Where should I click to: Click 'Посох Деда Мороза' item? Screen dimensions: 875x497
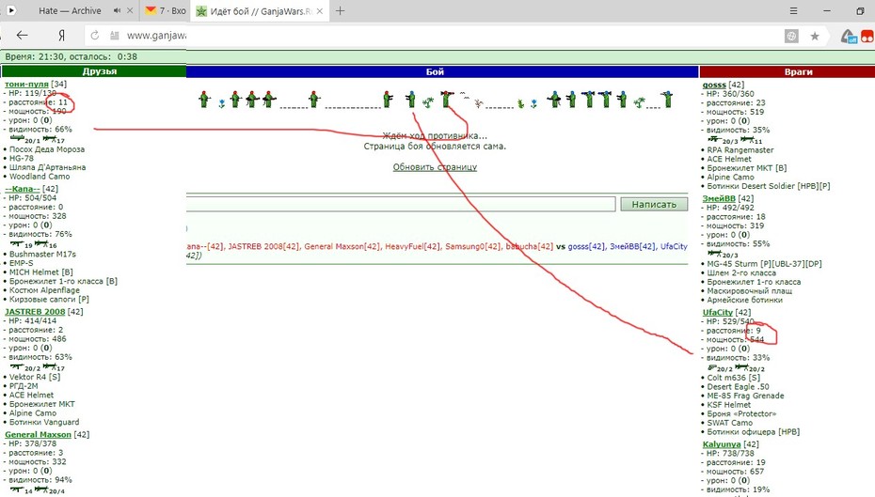[x=47, y=149]
